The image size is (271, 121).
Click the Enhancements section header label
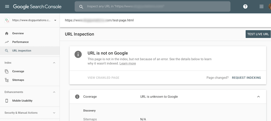pos(14,92)
